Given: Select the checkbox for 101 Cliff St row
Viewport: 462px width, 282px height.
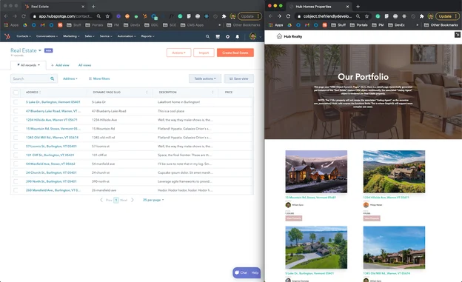Looking at the screenshot, I should coord(16,155).
